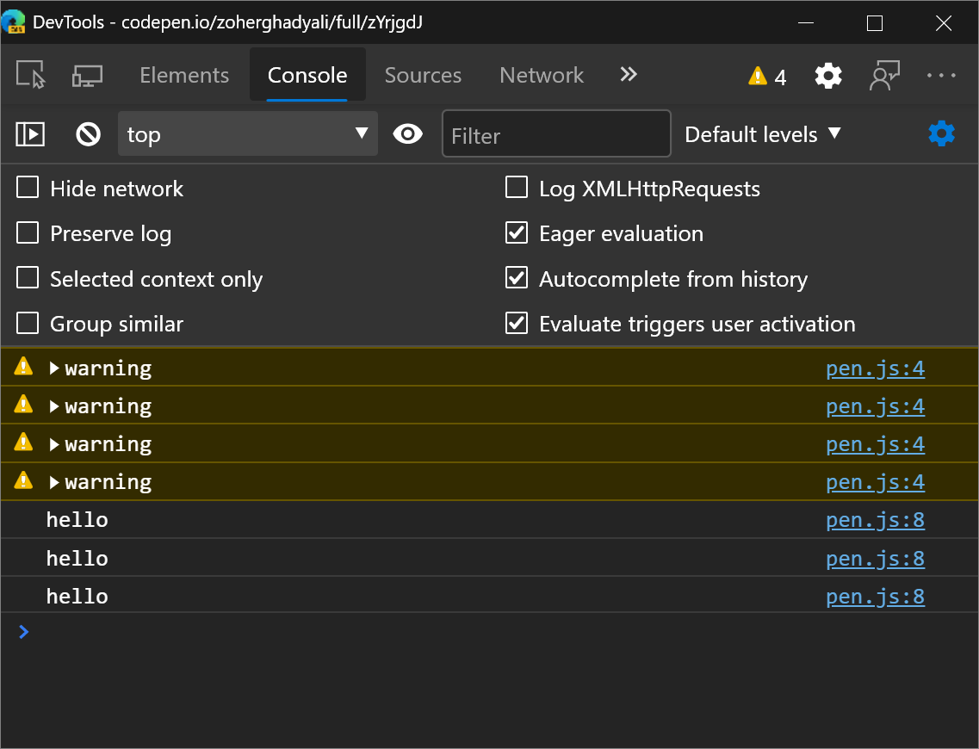This screenshot has height=749, width=979.
Task: Click the warning icon of first warning row
Action: [23, 366]
